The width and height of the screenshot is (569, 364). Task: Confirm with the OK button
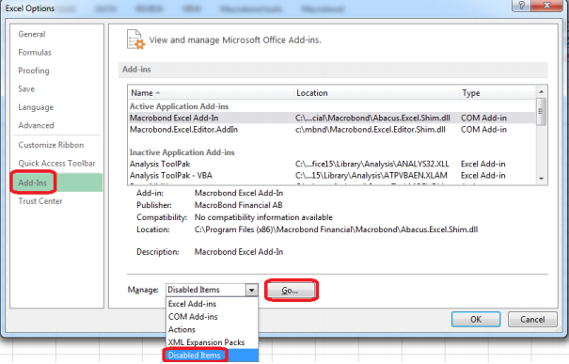[476, 320]
